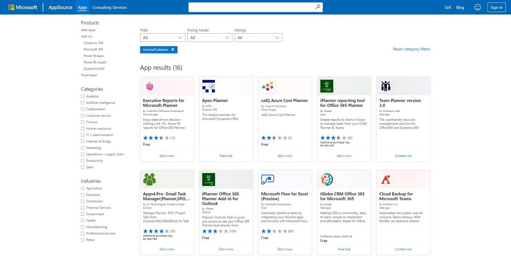The image size is (511, 260).
Task: Open the Ratings dropdown
Action: point(258,37)
